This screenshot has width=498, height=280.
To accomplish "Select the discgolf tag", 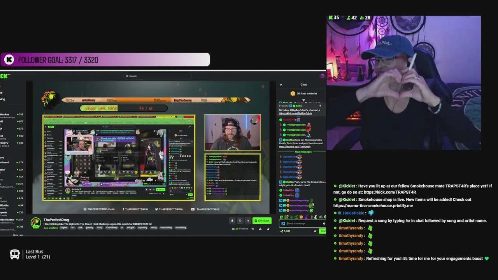I will [130, 227].
